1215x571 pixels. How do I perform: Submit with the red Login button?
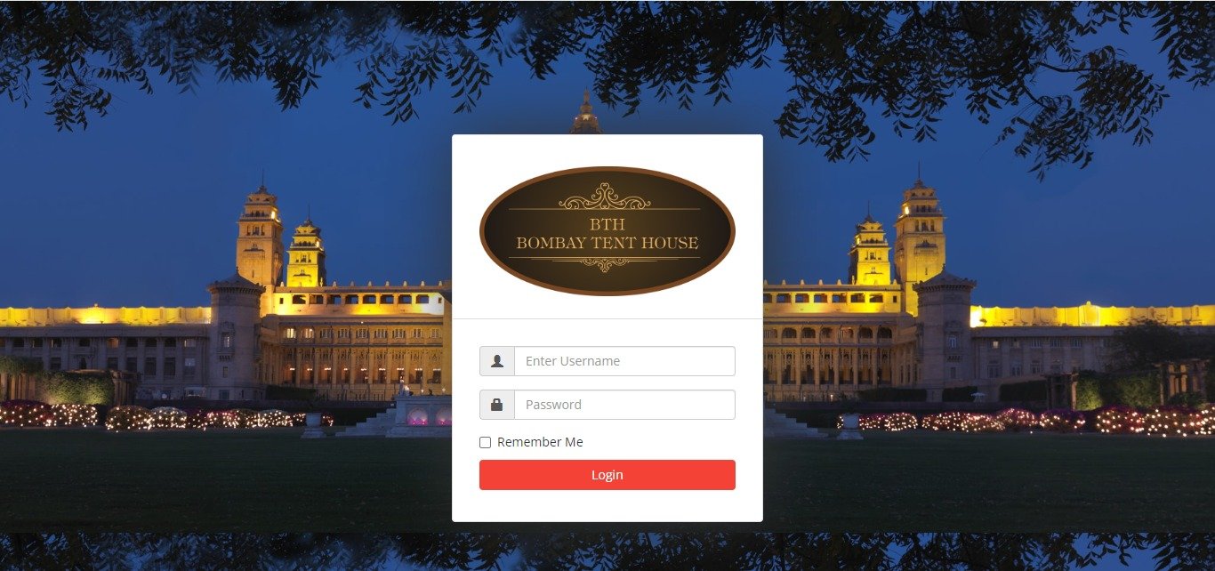607,475
